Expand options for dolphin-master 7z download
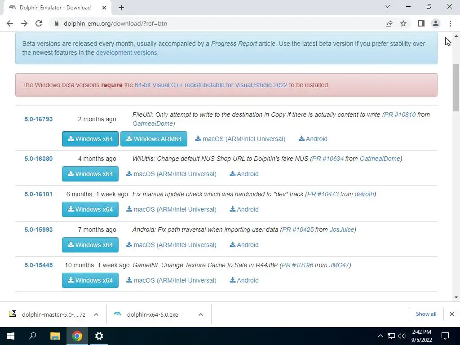 tap(96, 314)
